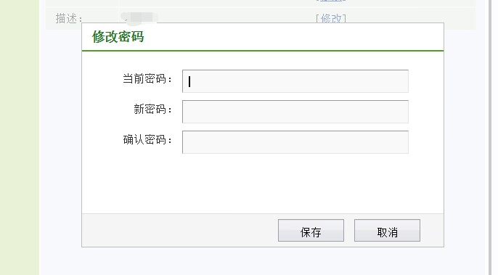Click empty space left of the 保存 button
Screen dimensions: 498x275
click(180, 231)
